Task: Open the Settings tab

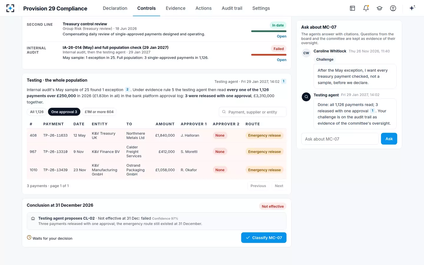Action: point(261,8)
